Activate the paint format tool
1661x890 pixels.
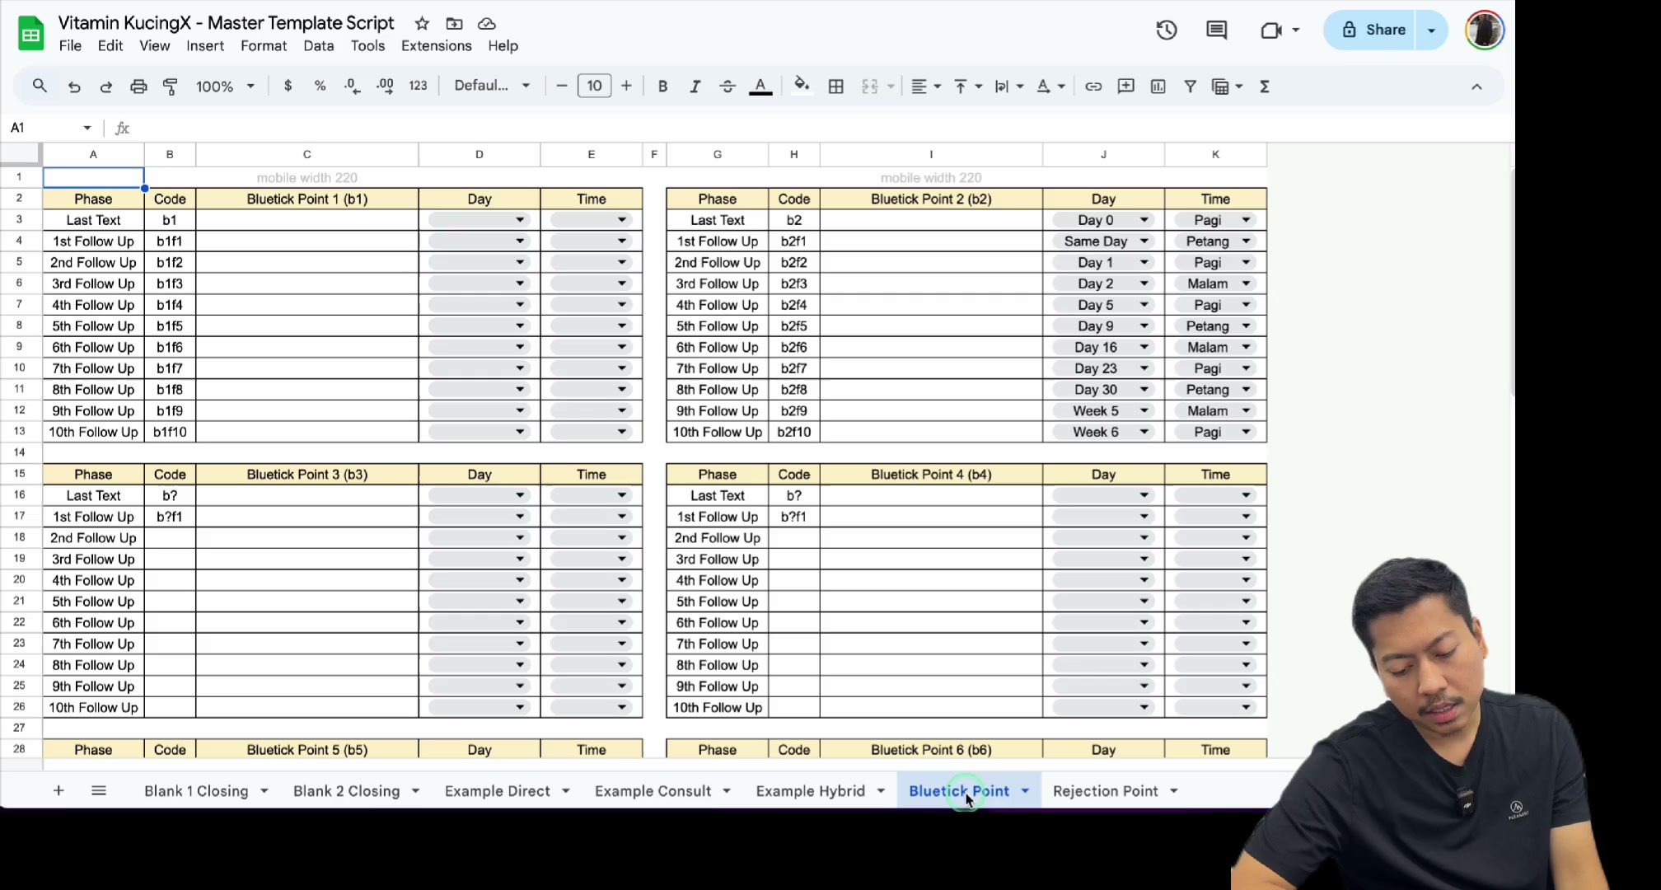coord(171,86)
